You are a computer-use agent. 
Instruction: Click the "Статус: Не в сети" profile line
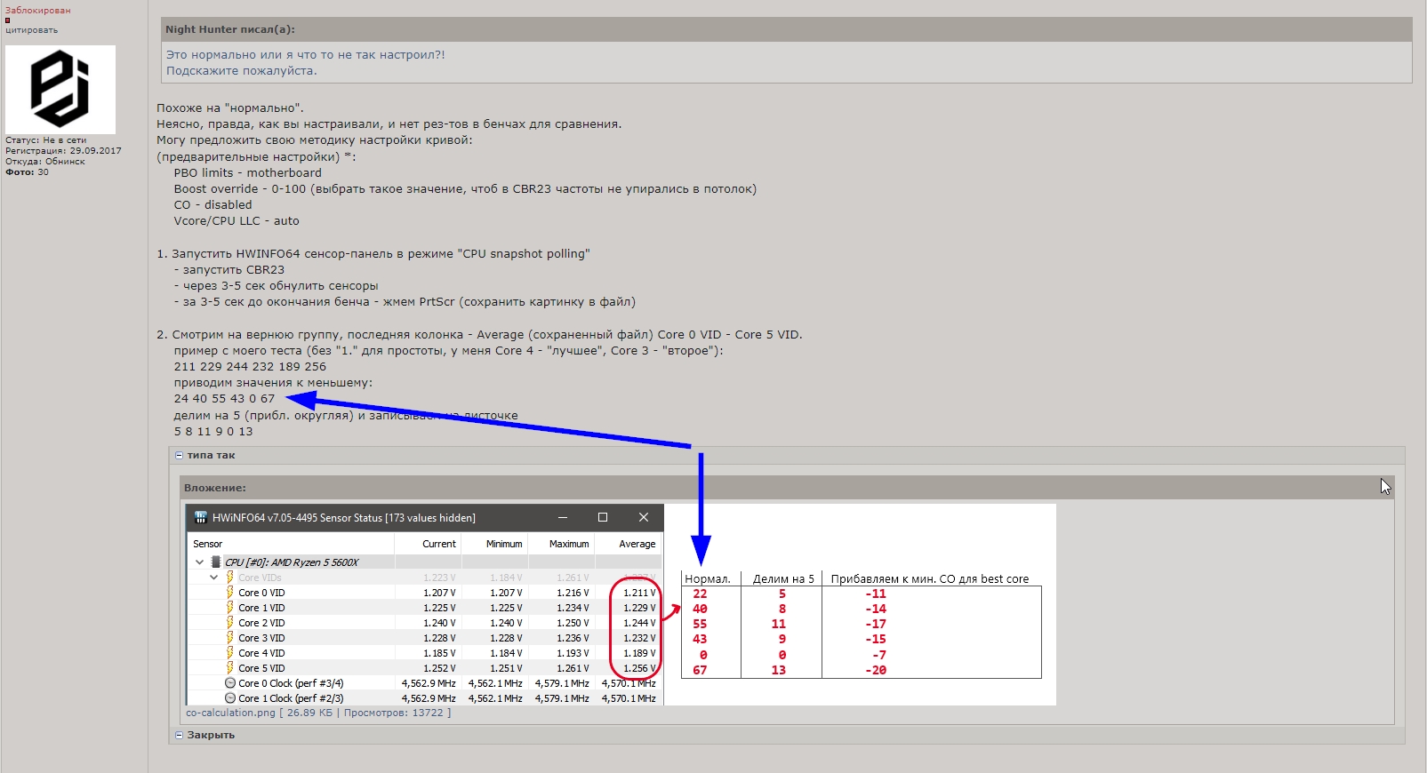point(46,140)
